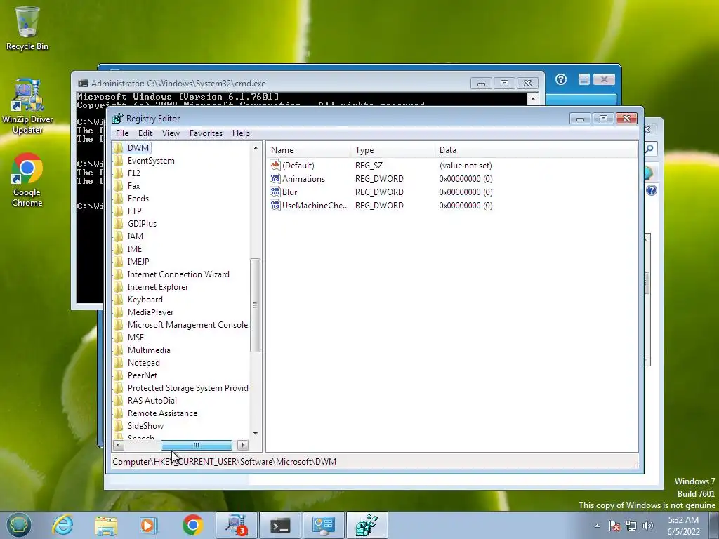The width and height of the screenshot is (719, 539).
Task: Open the Help menu in Registry Editor
Action: pos(241,133)
